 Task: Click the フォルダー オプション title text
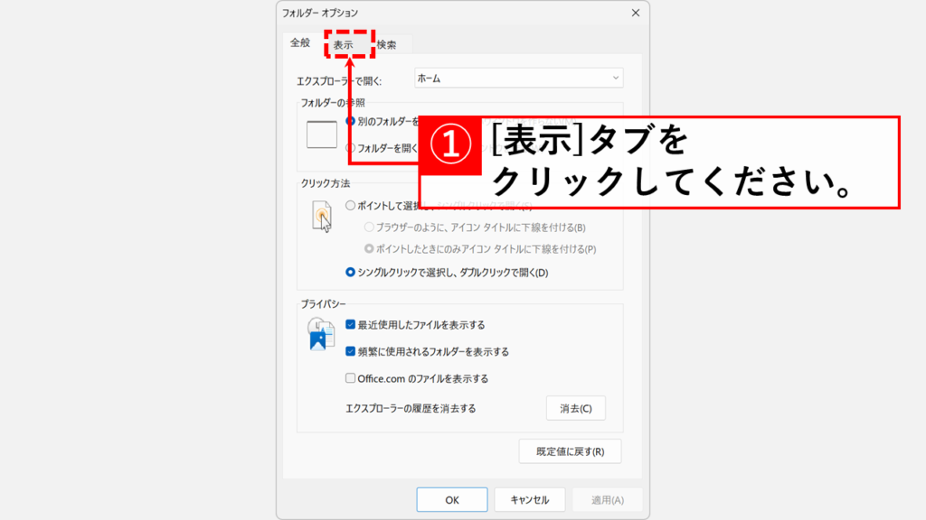coord(319,13)
